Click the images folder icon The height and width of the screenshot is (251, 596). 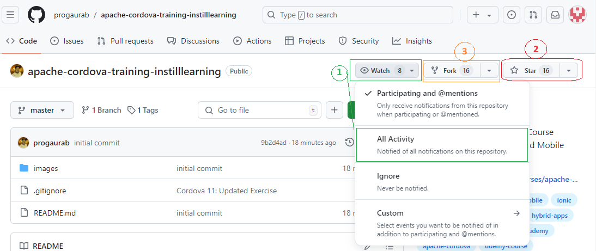point(24,168)
